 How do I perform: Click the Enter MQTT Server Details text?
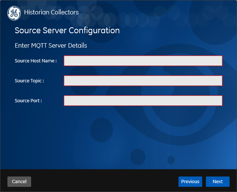point(51,45)
